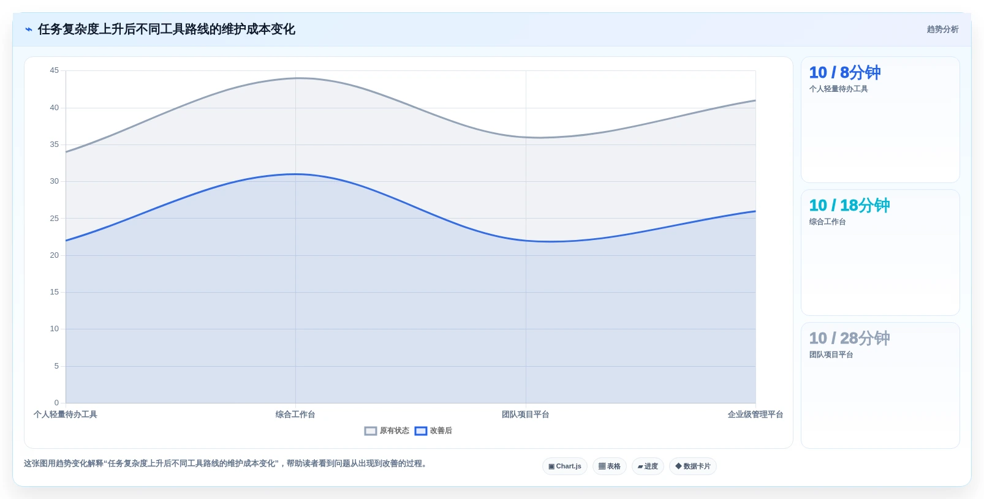
Task: Open the 10 / 28分钟 团队项目平台 card
Action: 880,386
